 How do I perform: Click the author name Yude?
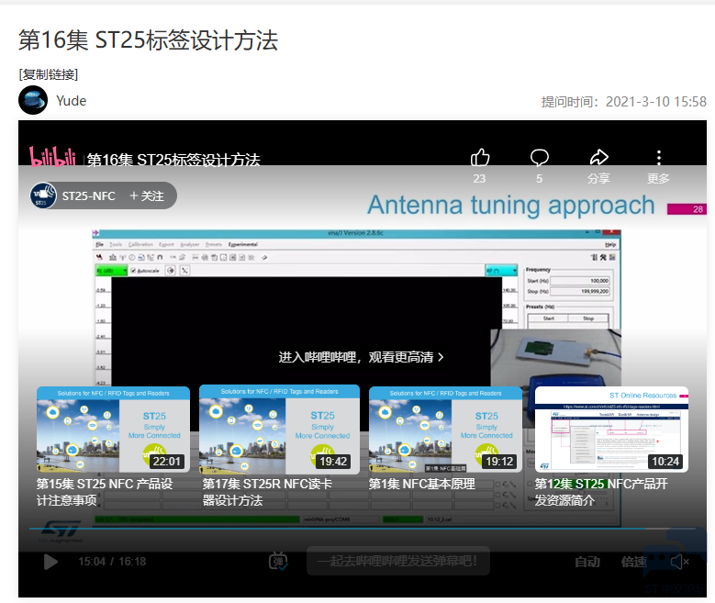tap(72, 101)
